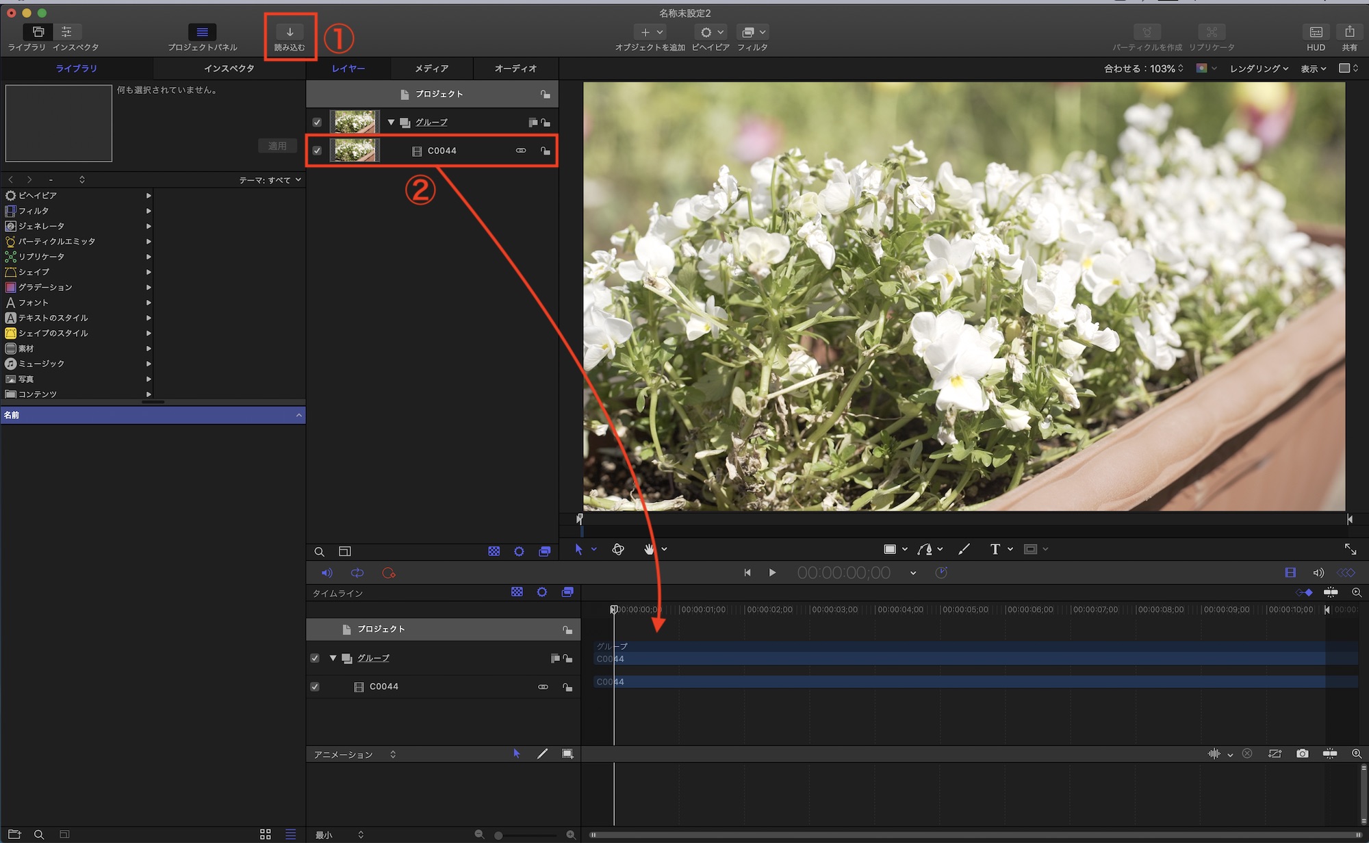Select the hand pan tool

pyautogui.click(x=649, y=549)
